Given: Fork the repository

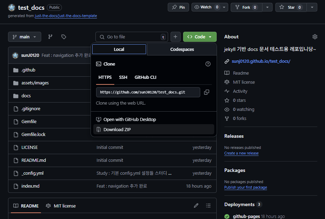Looking at the screenshot, I should pos(246,7).
